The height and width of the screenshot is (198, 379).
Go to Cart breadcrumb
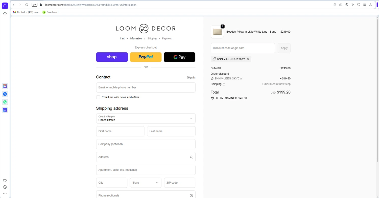tap(122, 38)
